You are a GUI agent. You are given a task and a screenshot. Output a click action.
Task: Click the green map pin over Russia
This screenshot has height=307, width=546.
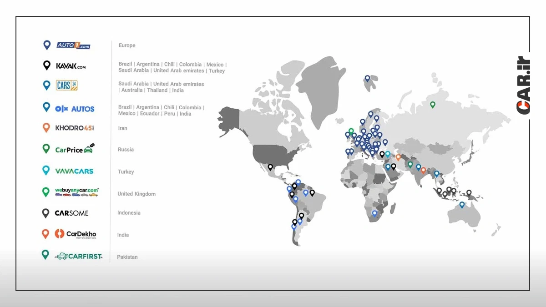pyautogui.click(x=433, y=105)
